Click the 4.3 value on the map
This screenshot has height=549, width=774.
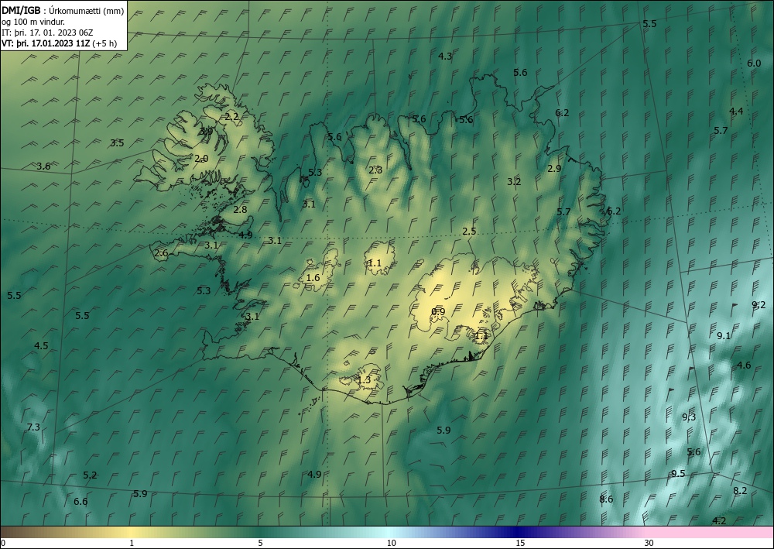click(x=445, y=57)
